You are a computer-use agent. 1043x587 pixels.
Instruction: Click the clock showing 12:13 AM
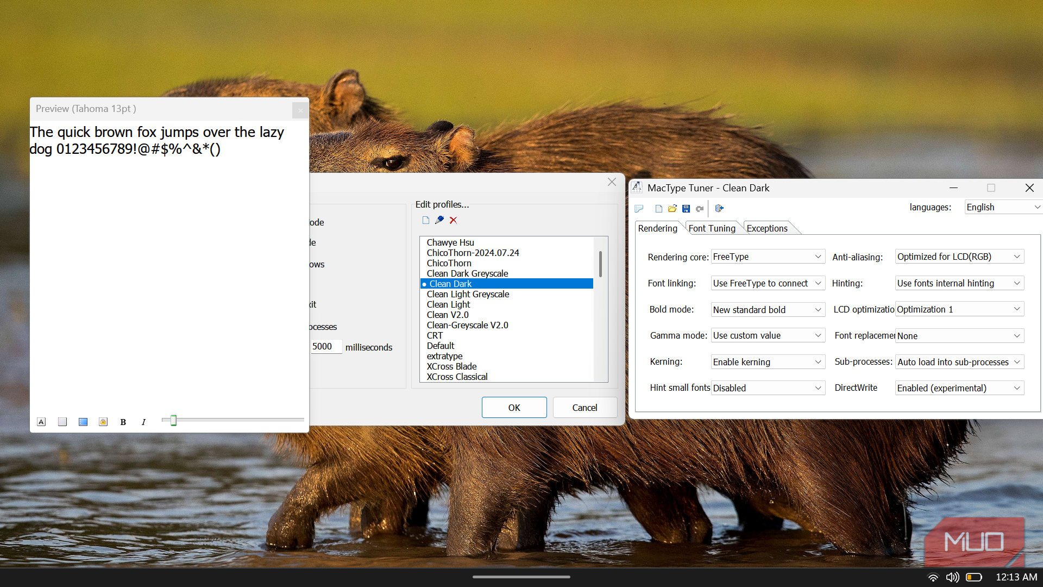coord(1016,577)
